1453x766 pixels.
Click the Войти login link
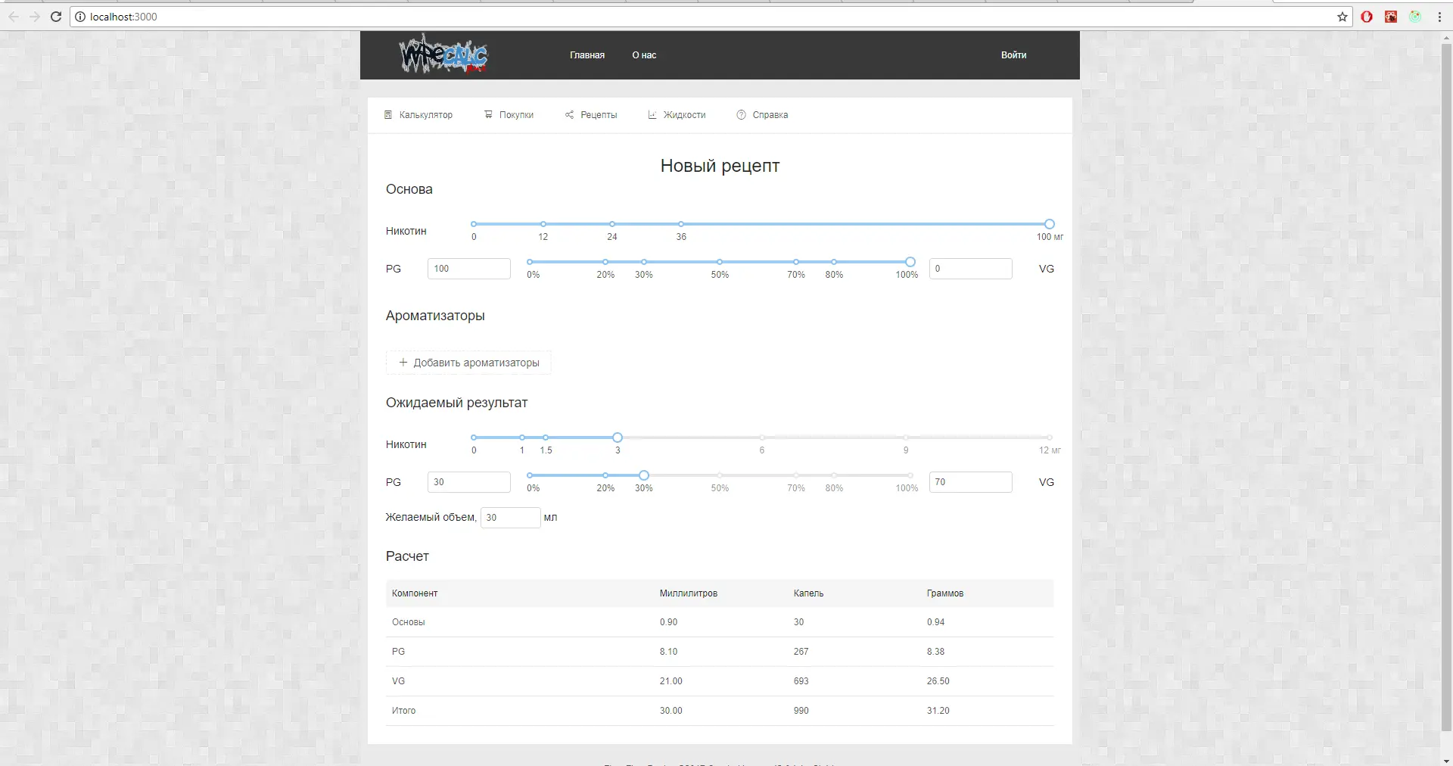coord(1013,55)
